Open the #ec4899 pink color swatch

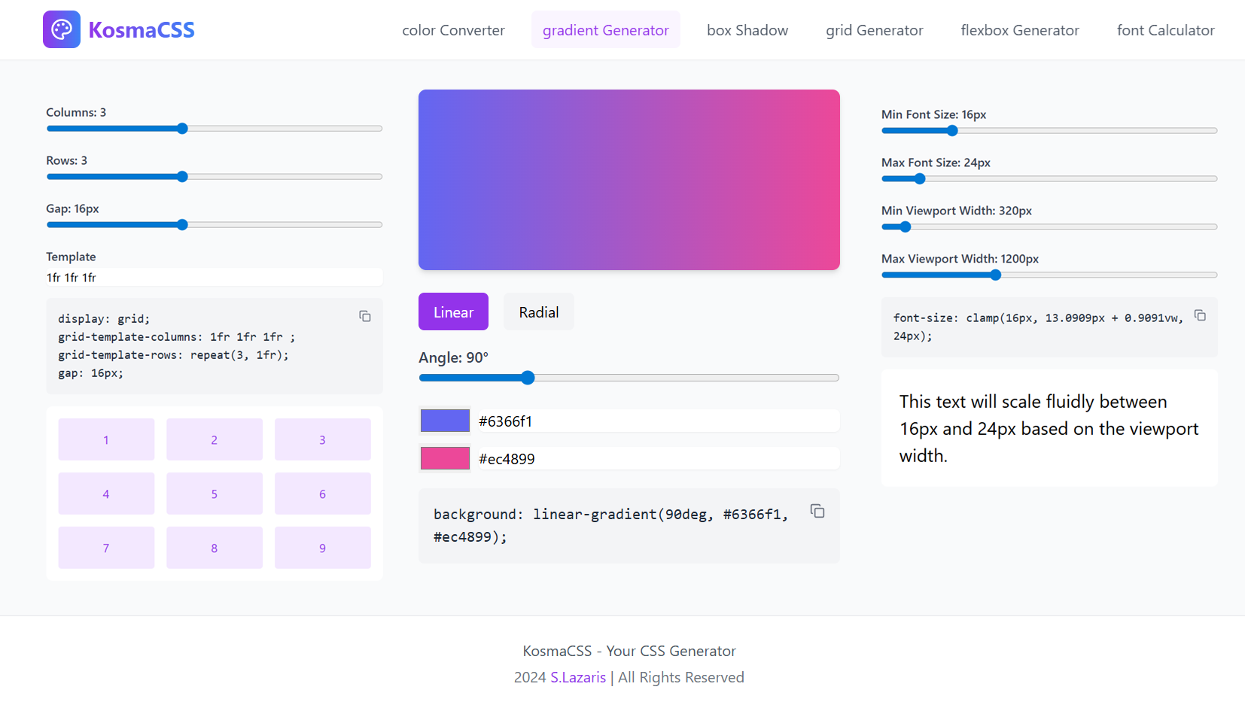445,458
